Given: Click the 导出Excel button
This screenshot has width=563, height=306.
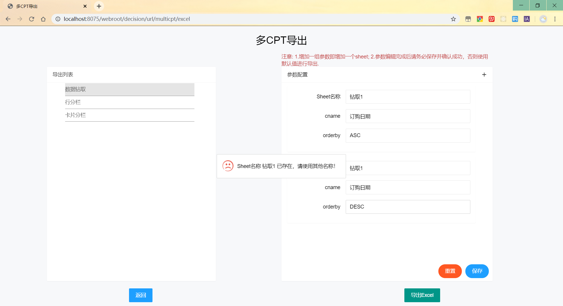Looking at the screenshot, I should [x=422, y=295].
